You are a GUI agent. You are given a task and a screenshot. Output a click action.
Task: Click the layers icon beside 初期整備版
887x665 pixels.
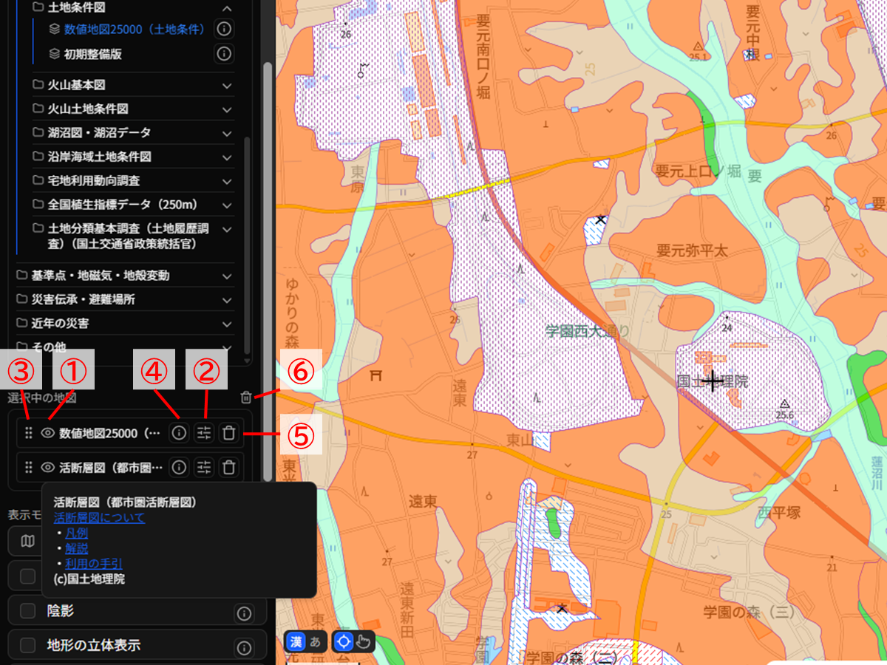coord(54,54)
